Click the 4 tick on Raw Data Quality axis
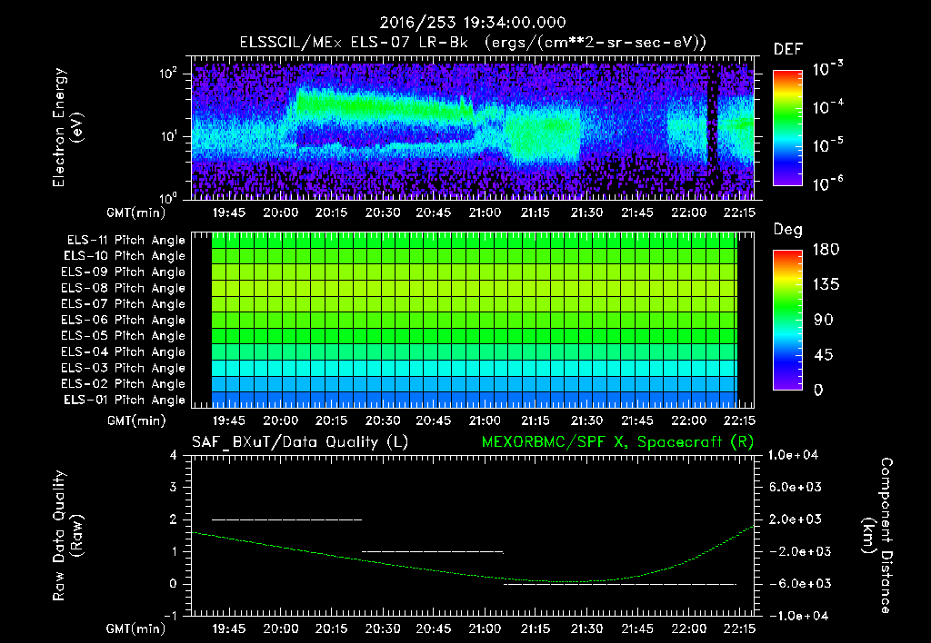The image size is (931, 643). click(x=173, y=456)
